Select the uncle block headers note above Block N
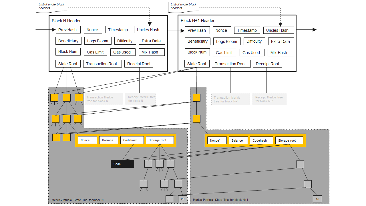 click(x=51, y=7)
